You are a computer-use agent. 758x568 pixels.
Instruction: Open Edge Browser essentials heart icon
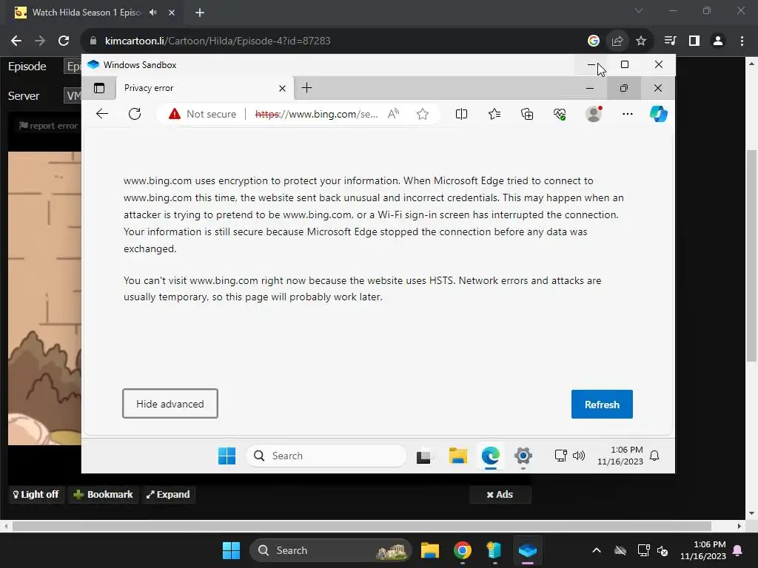pos(560,114)
